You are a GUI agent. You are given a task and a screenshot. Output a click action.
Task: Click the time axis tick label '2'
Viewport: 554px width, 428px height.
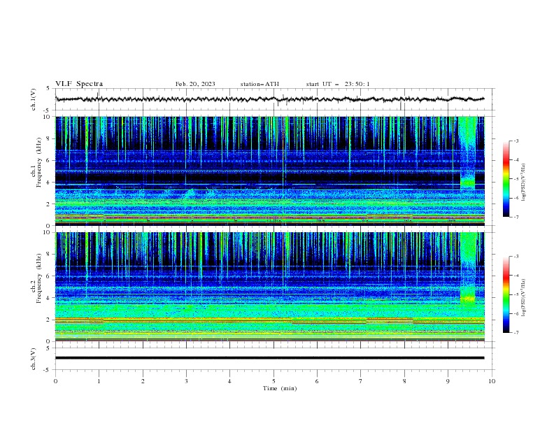pyautogui.click(x=143, y=381)
